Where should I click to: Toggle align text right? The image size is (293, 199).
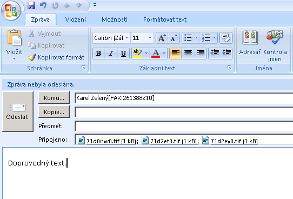pos(200,54)
